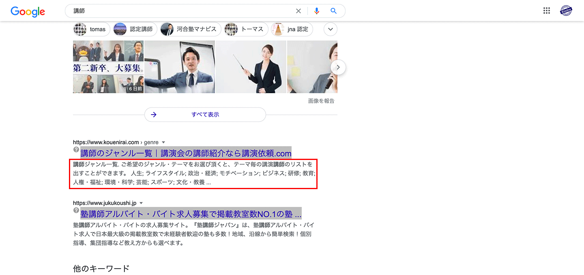The image size is (584, 275).
Task: Click the https://www.kouenirai.com URL text
Action: pos(106,142)
